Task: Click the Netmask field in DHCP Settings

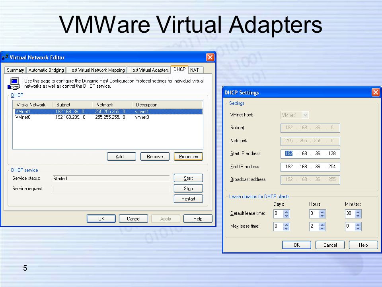Action: point(310,141)
